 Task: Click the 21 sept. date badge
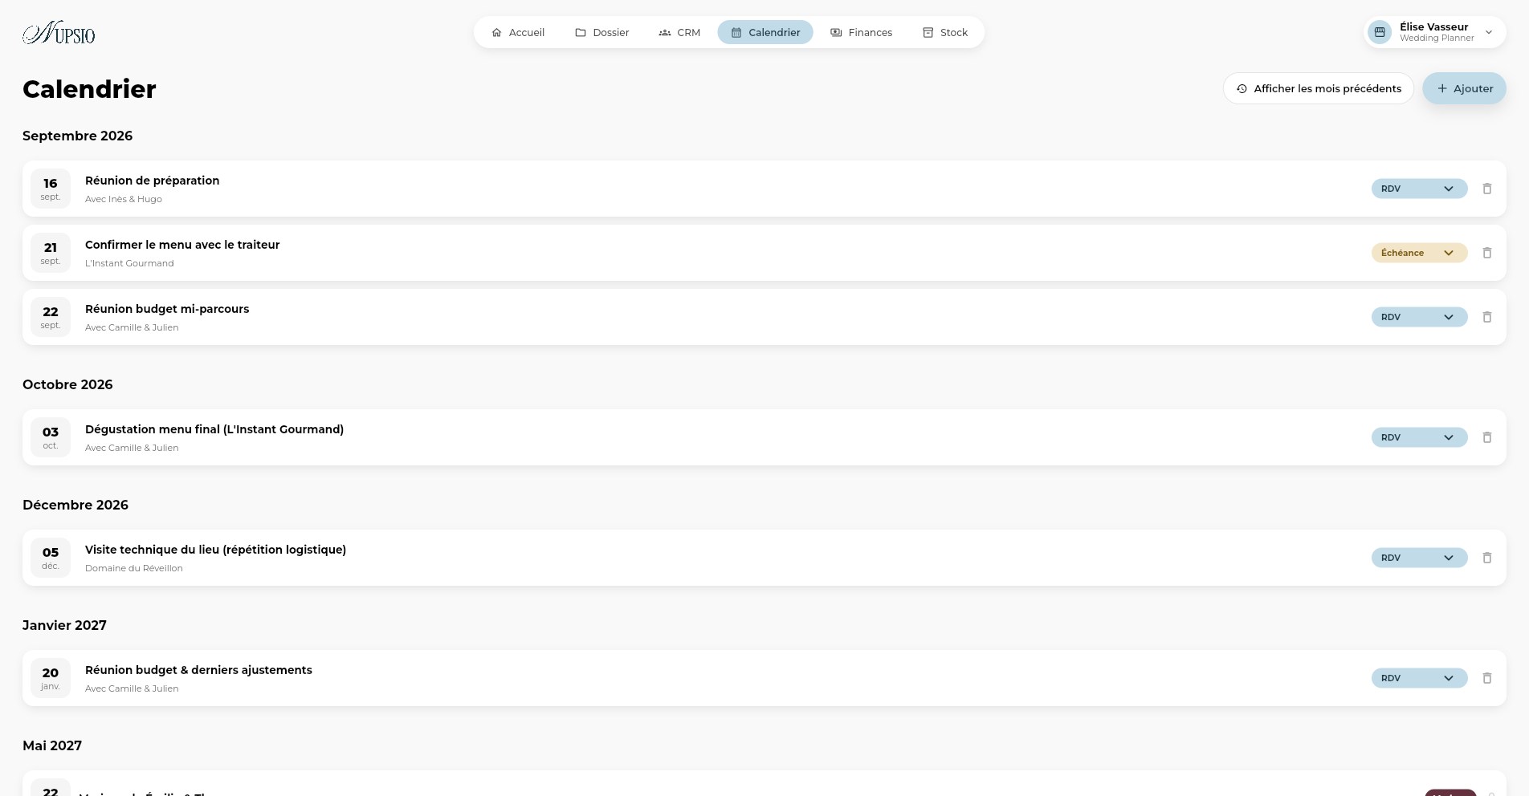pyautogui.click(x=51, y=253)
